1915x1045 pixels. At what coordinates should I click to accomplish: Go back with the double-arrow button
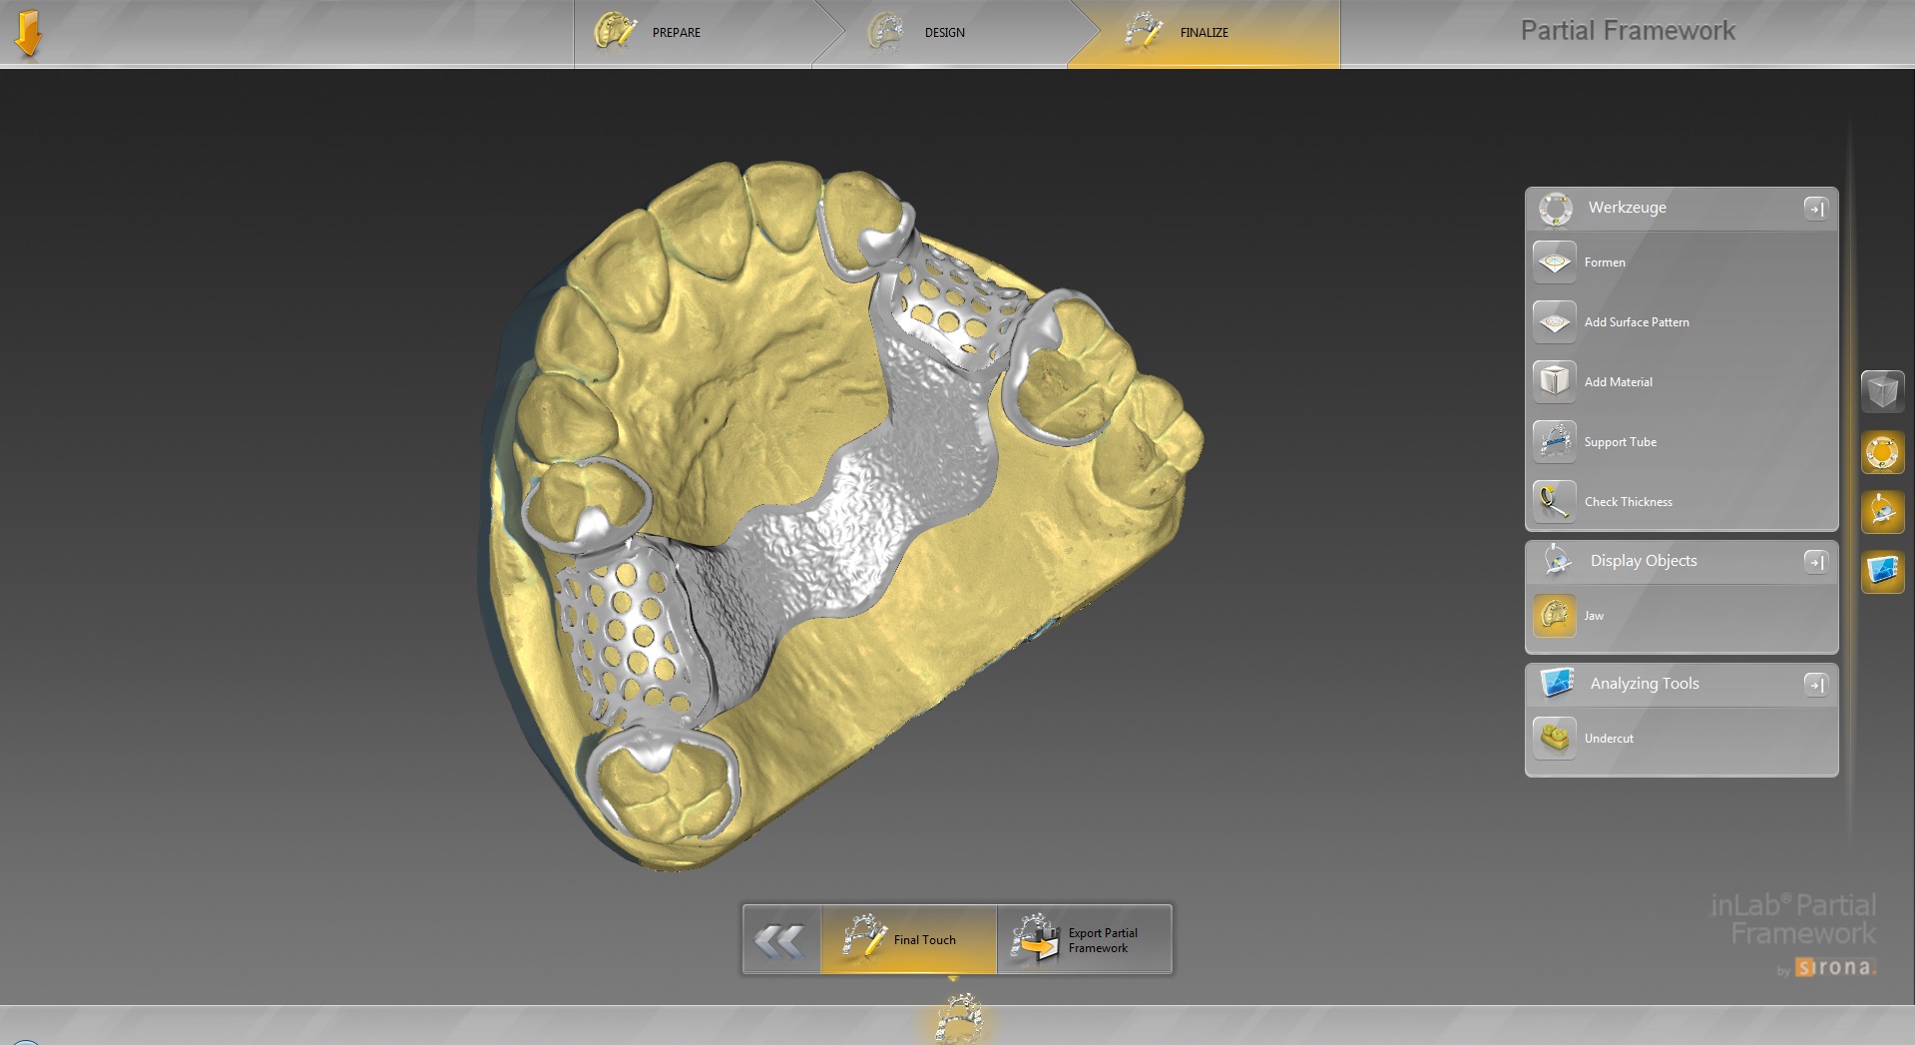781,939
